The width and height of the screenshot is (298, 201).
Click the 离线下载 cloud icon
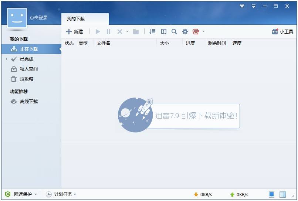click(x=14, y=102)
